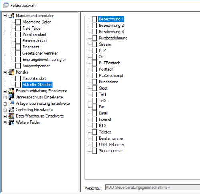Select the Staat field entry

pyautogui.click(x=103, y=88)
